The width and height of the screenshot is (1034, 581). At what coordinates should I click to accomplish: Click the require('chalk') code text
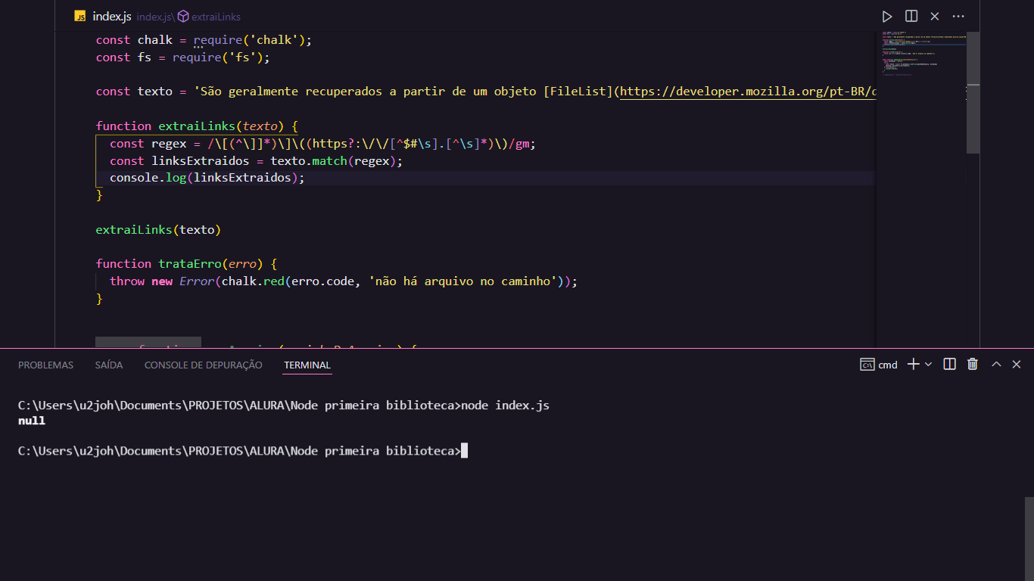[252, 40]
